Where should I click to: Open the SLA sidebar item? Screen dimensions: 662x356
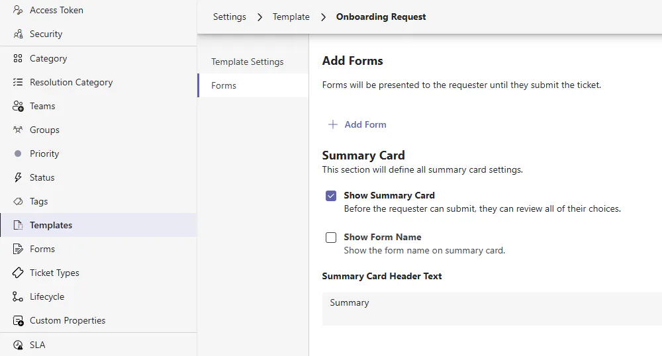tap(37, 345)
